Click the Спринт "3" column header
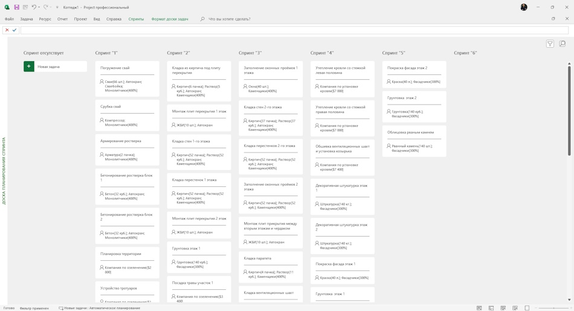Screen dimensions: 574x311 coord(250,53)
